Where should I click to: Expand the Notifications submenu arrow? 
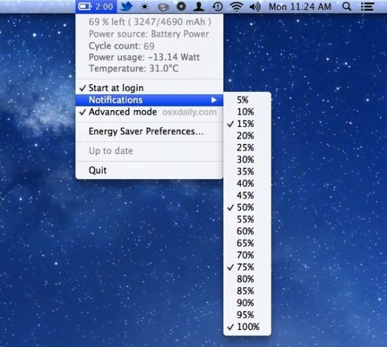point(214,101)
